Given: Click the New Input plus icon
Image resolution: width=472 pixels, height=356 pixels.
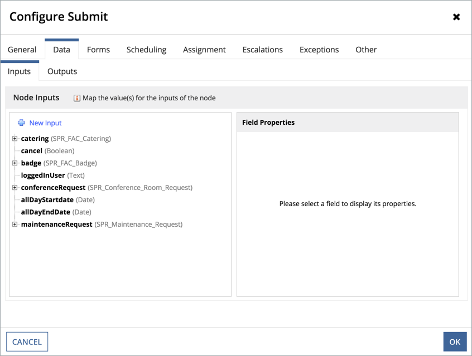Looking at the screenshot, I should point(21,123).
